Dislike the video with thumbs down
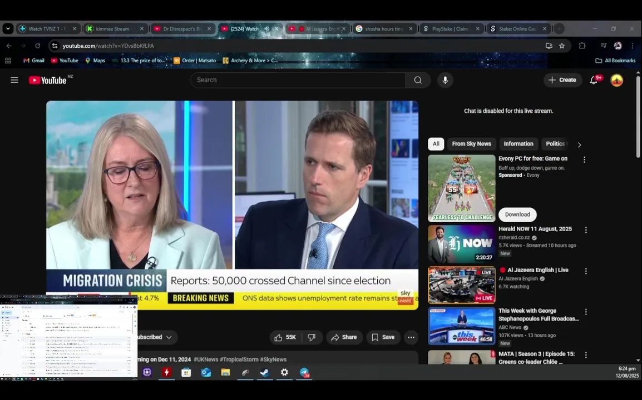Image resolution: width=642 pixels, height=400 pixels. pos(312,337)
